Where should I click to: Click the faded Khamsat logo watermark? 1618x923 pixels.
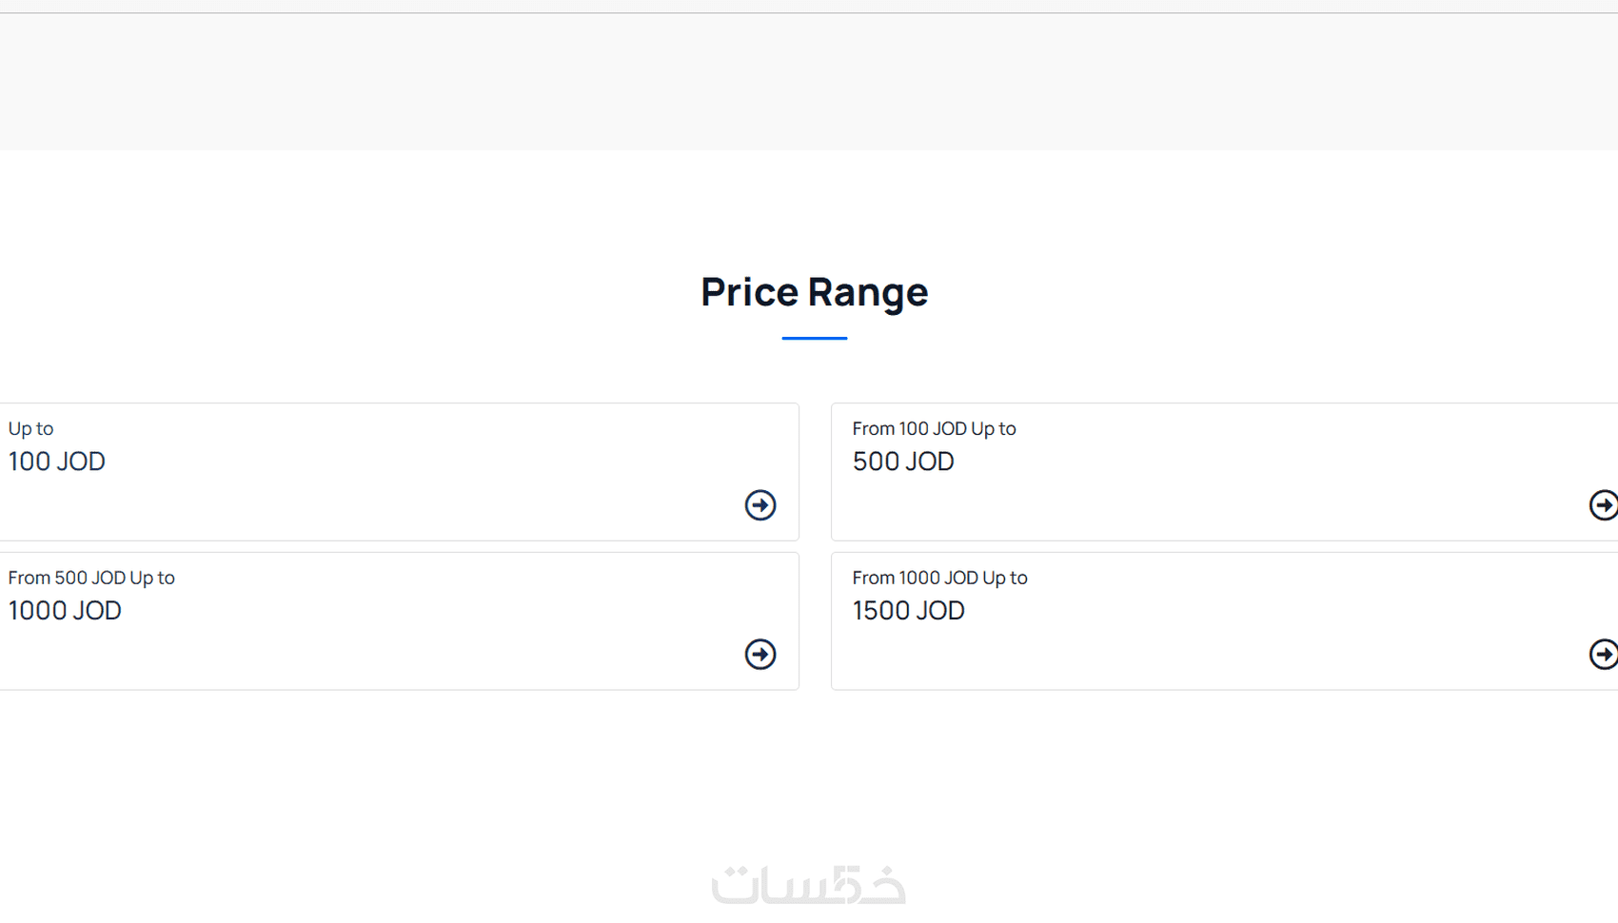[809, 885]
